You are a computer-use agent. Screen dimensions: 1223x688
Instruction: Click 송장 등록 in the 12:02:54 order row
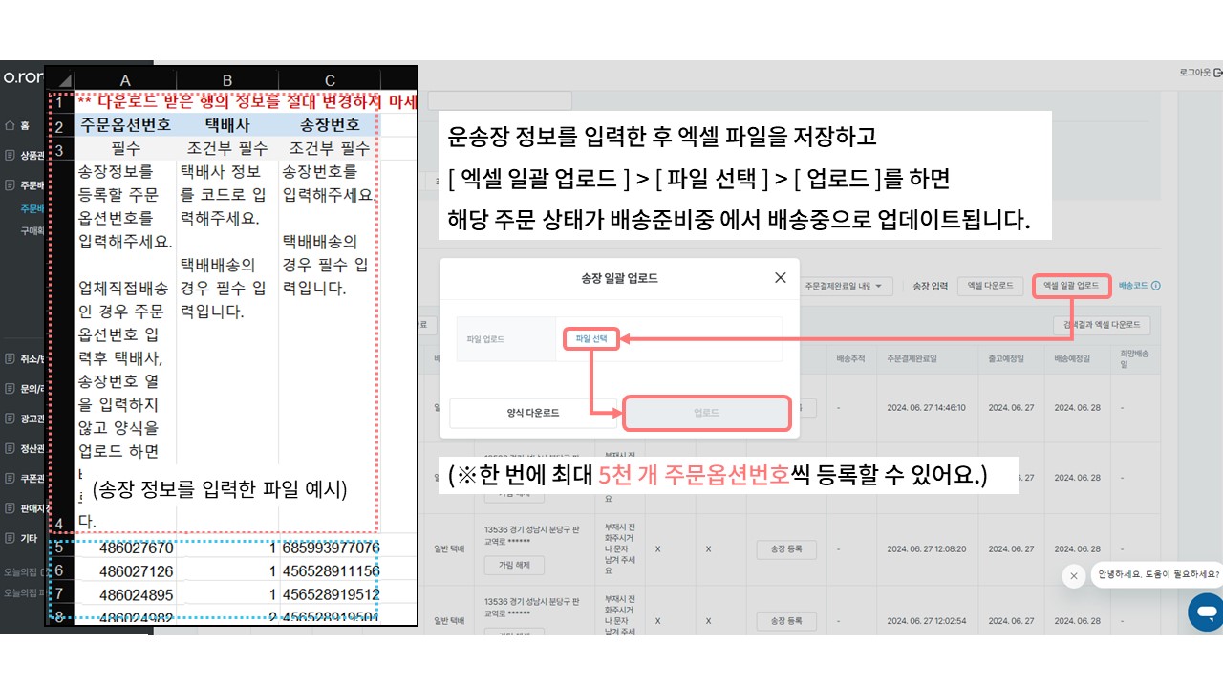785,621
